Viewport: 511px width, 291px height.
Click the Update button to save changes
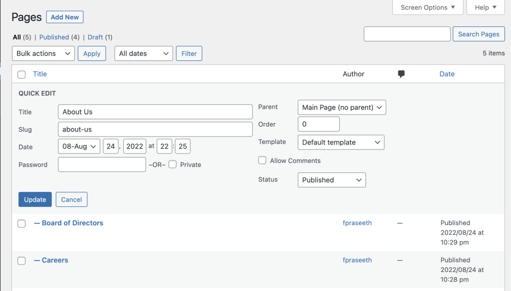tap(35, 199)
